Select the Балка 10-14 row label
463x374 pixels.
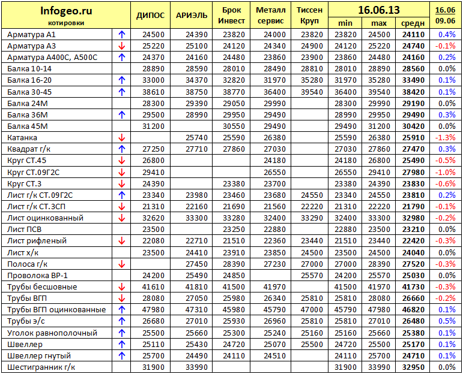[x=29, y=69]
